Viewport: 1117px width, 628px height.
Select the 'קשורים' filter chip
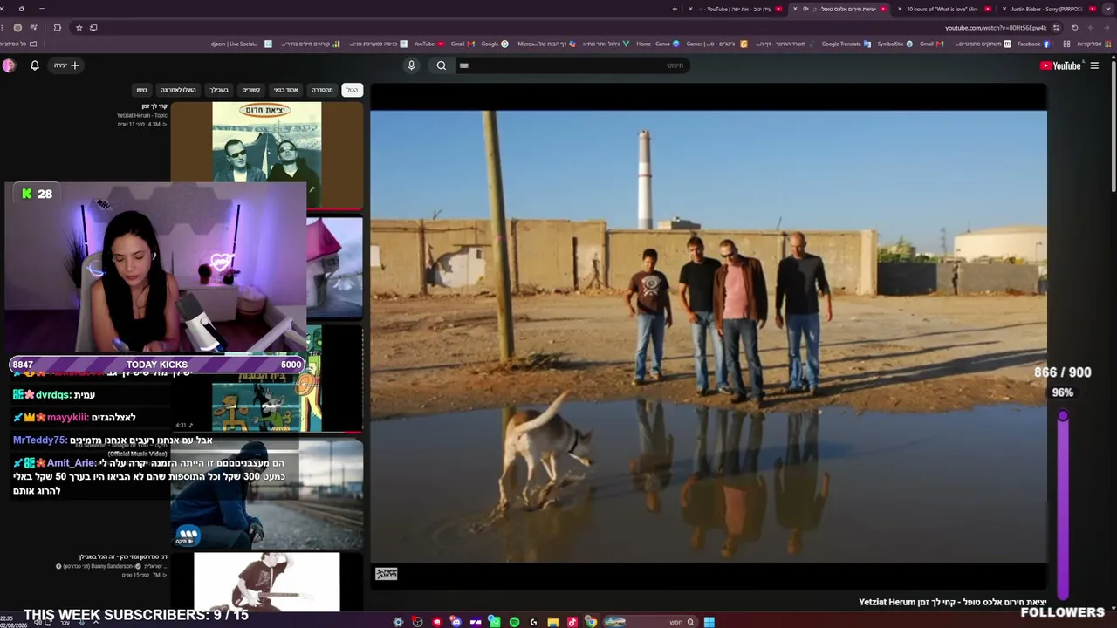click(x=251, y=90)
